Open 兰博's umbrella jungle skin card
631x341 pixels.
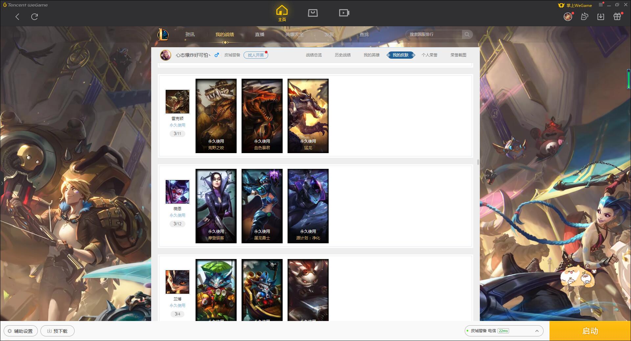(216, 290)
